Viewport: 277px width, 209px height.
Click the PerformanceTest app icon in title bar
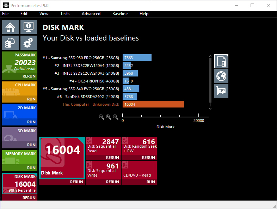(6, 6)
